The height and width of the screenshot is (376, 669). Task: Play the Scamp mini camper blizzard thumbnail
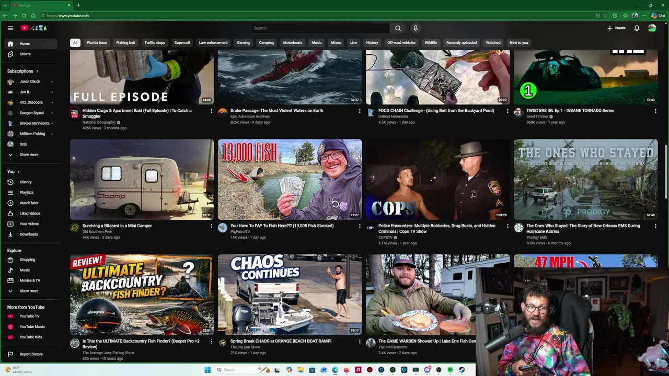(142, 180)
